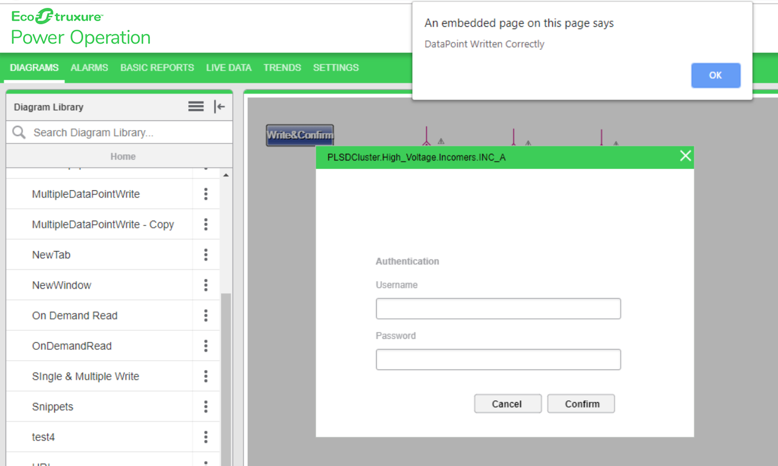Click the Username input field
778x466 pixels.
pos(498,309)
